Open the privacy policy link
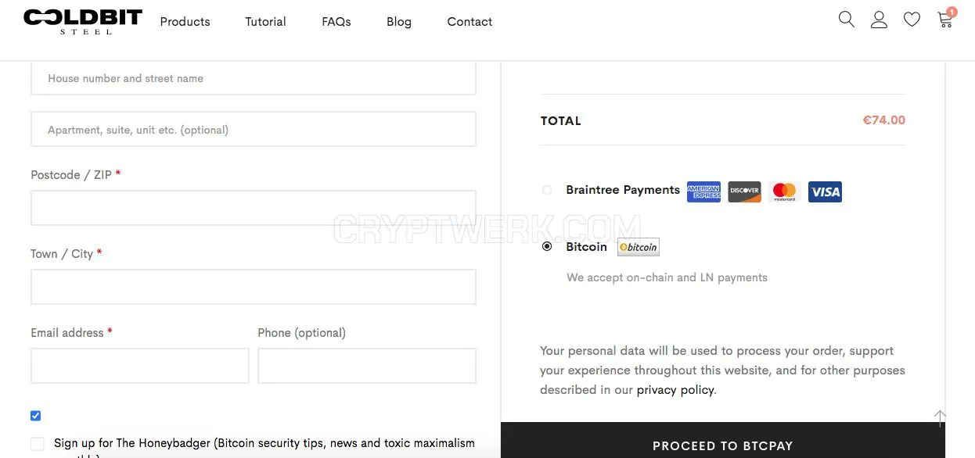 pos(675,390)
